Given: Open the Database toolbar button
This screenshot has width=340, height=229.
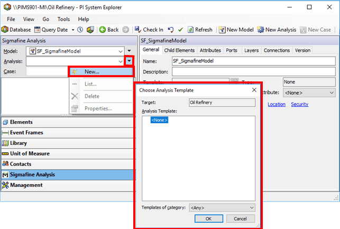Looking at the screenshot, I should (16, 30).
